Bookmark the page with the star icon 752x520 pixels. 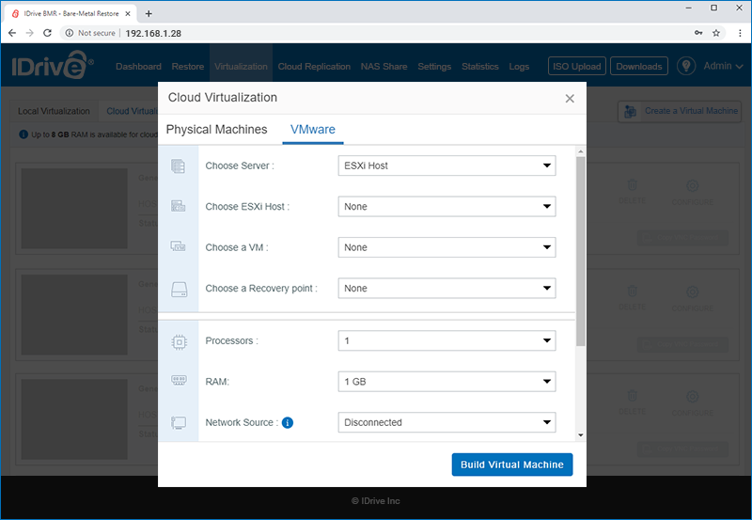click(x=716, y=33)
